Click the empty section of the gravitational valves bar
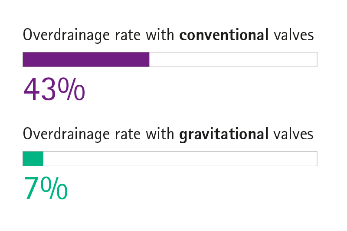The image size is (347, 231). pos(180,159)
